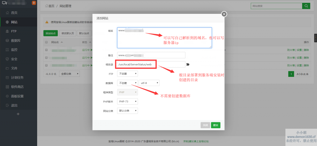317x146 pixels.
Task: Click the green search magnifier icon
Action: pos(306,6)
